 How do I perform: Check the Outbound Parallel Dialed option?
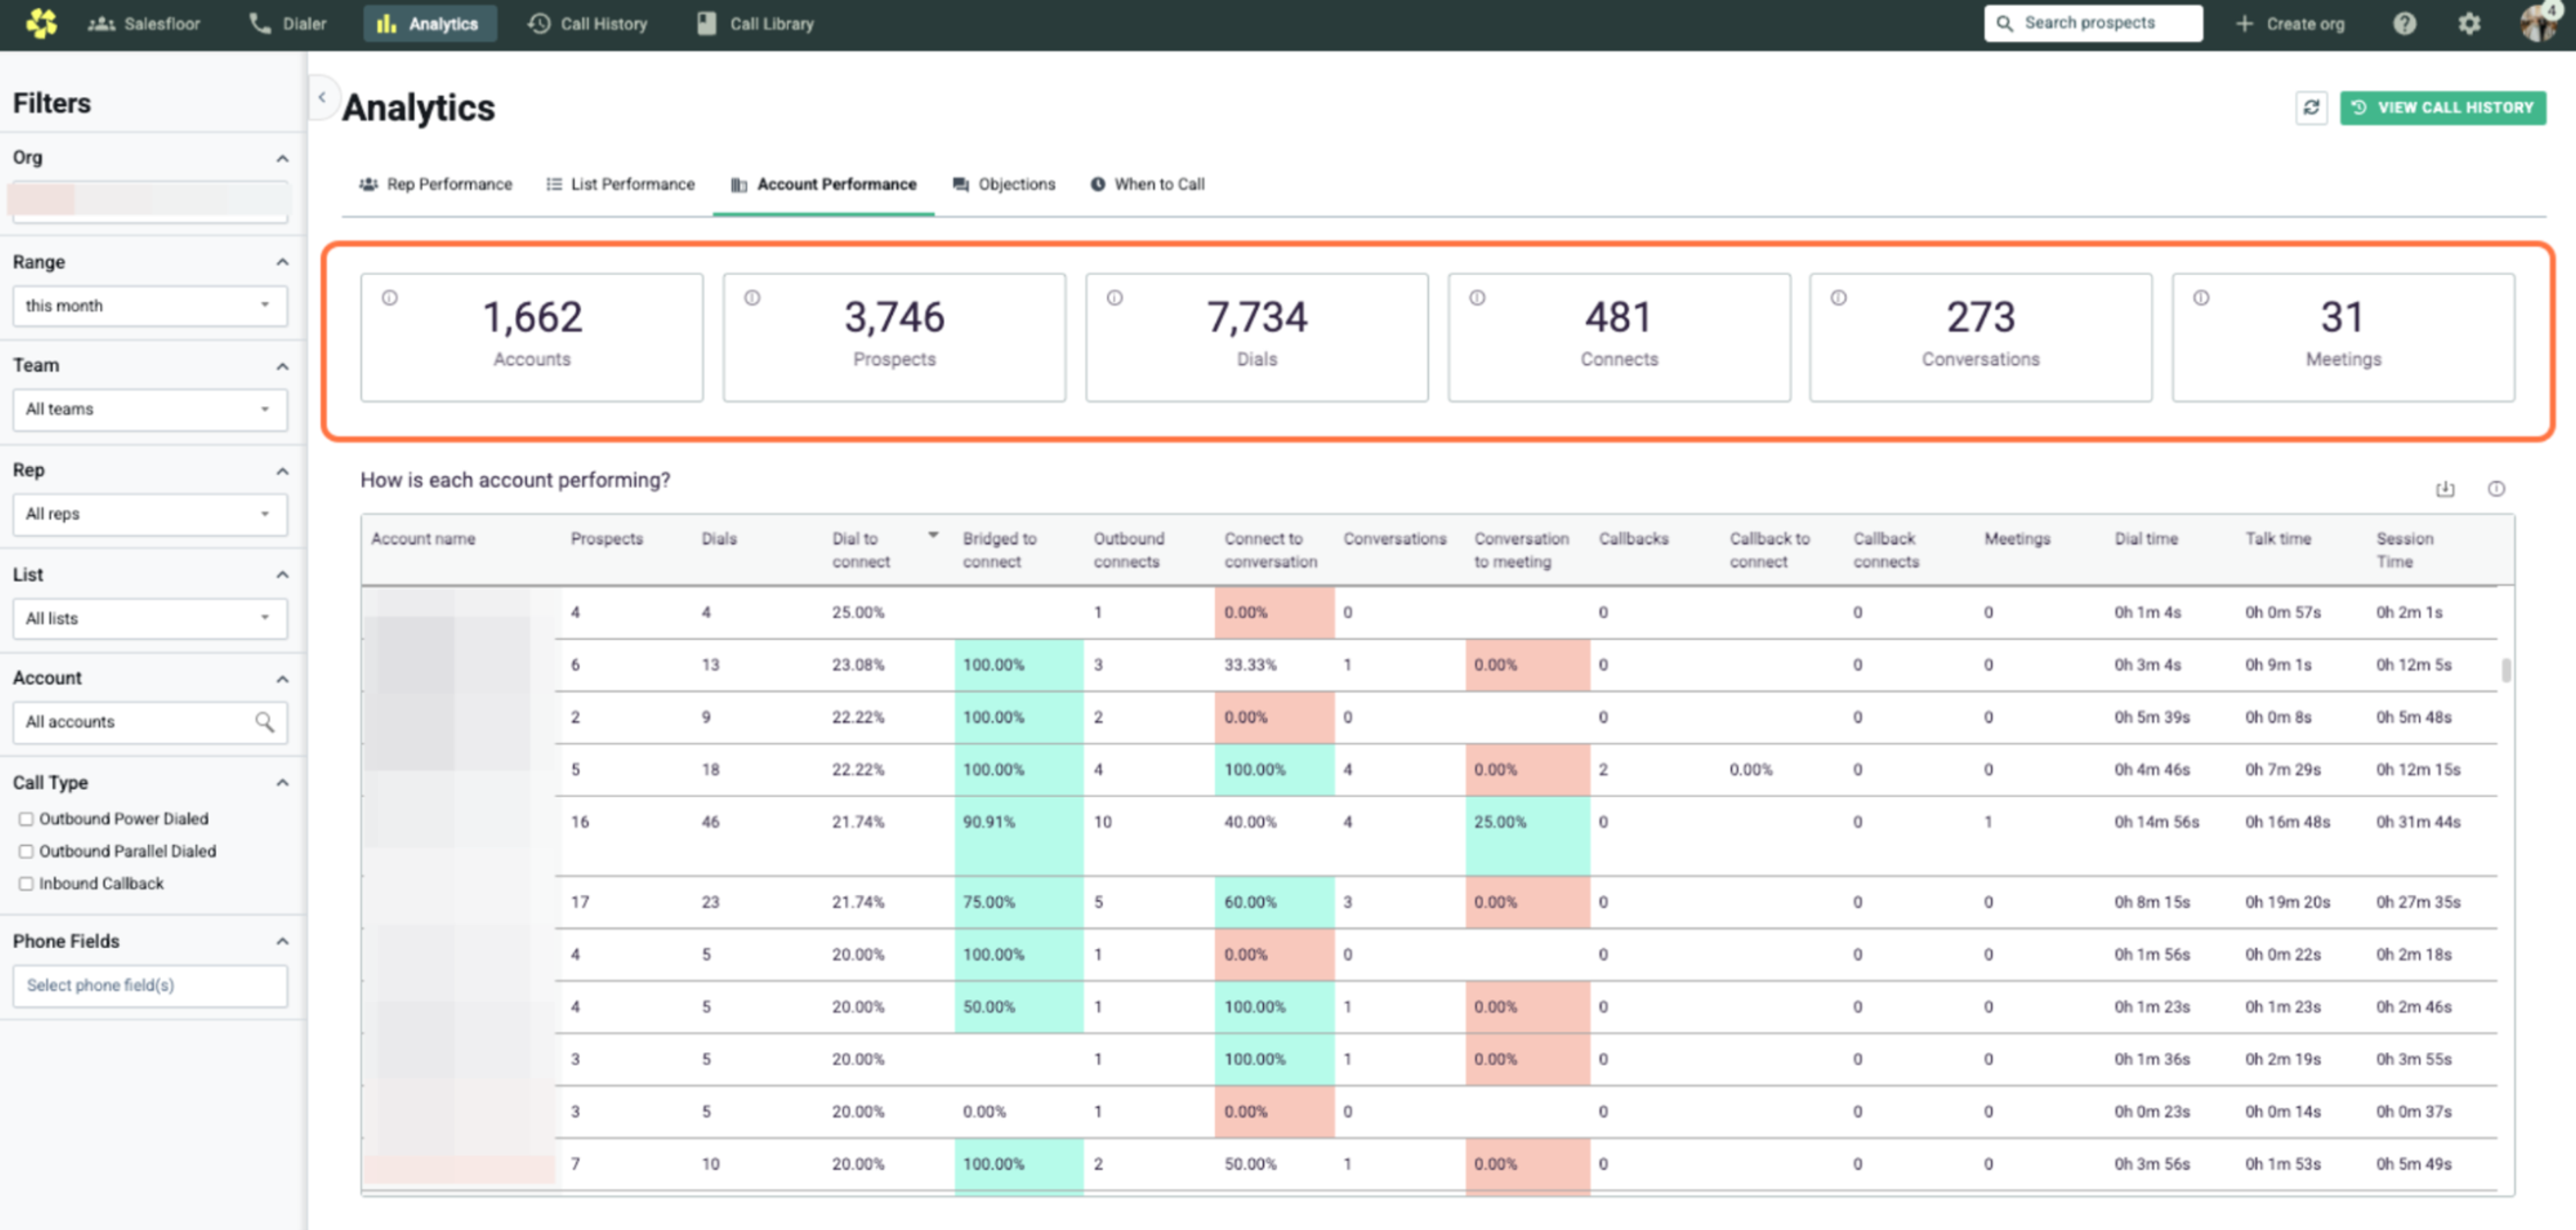[x=26, y=851]
